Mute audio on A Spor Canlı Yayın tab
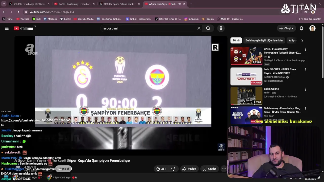 tap(179, 4)
